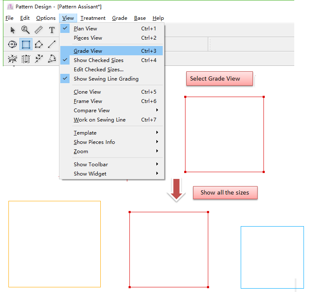
Task: Click the dart rotation tool icon
Action: [52, 59]
